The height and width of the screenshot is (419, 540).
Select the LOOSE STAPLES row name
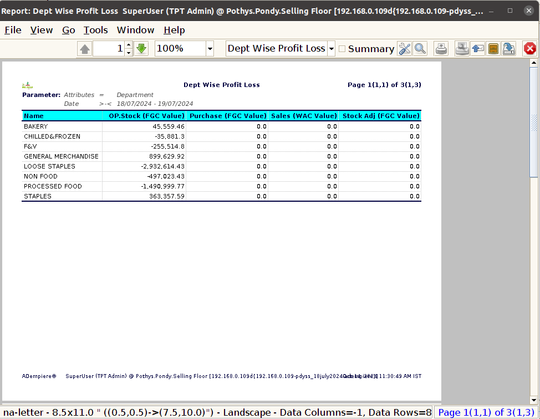(x=49, y=166)
